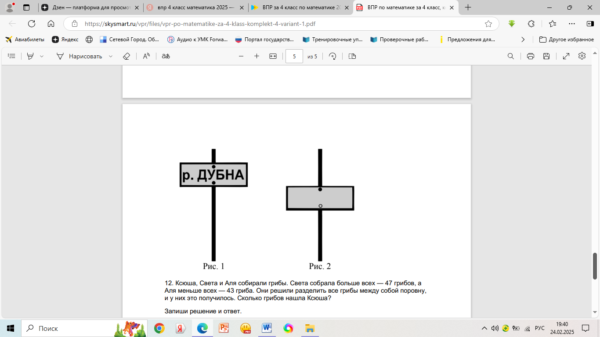600x337 pixels.
Task: Expand highlight color options arrow
Action: tap(42, 56)
